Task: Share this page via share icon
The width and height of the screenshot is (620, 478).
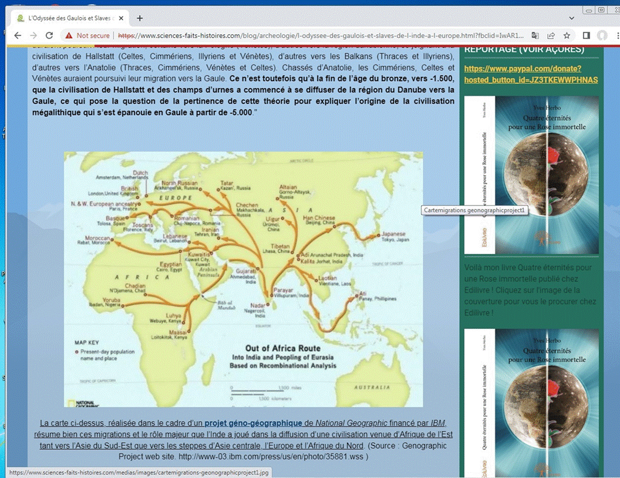Action: (551, 36)
